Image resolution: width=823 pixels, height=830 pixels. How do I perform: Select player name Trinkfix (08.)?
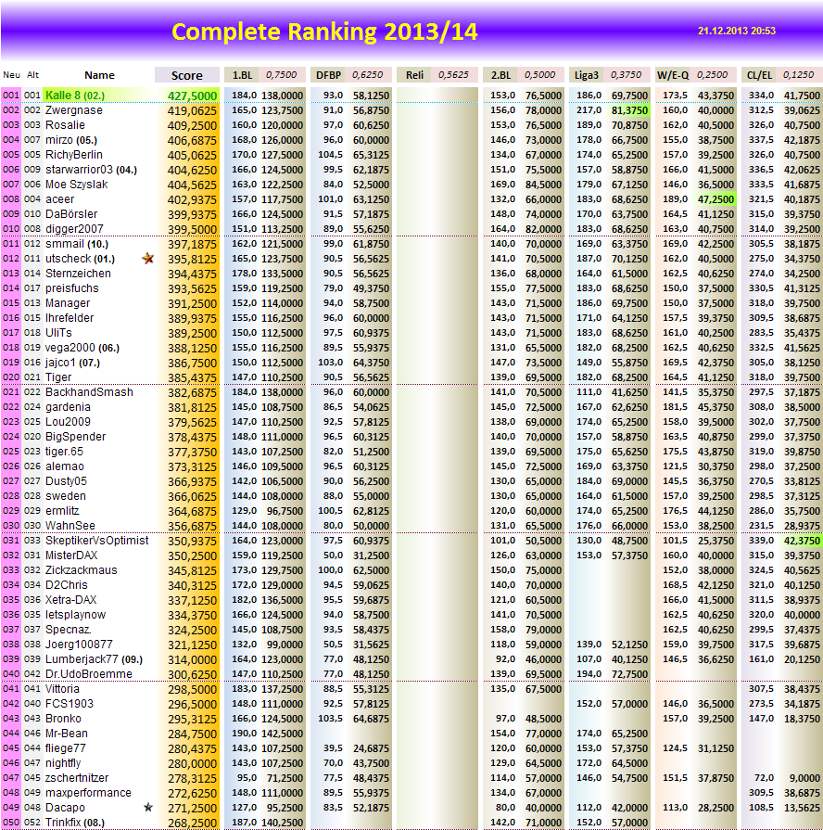tap(75, 822)
